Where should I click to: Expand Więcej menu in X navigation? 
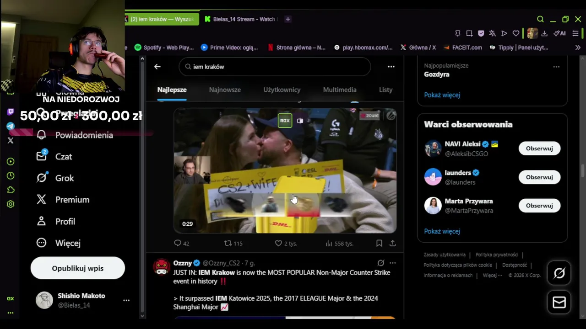pos(58,243)
